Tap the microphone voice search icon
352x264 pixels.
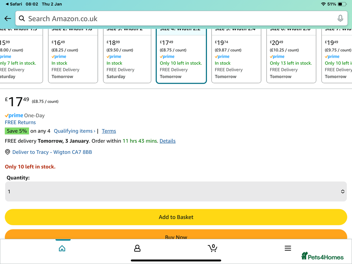click(x=340, y=18)
